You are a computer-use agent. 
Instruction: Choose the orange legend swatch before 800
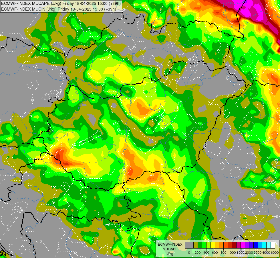pos(221,245)
